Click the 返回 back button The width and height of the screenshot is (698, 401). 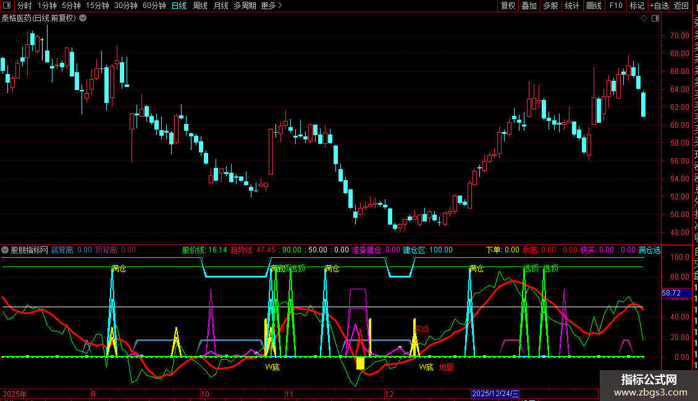pyautogui.click(x=681, y=6)
